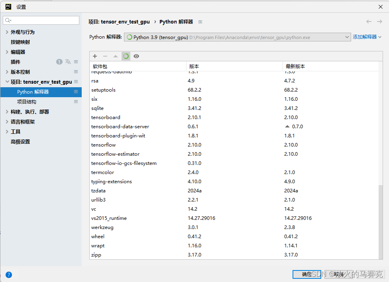Select 按键映射 in settings tree
The width and height of the screenshot is (389, 282).
coord(20,42)
